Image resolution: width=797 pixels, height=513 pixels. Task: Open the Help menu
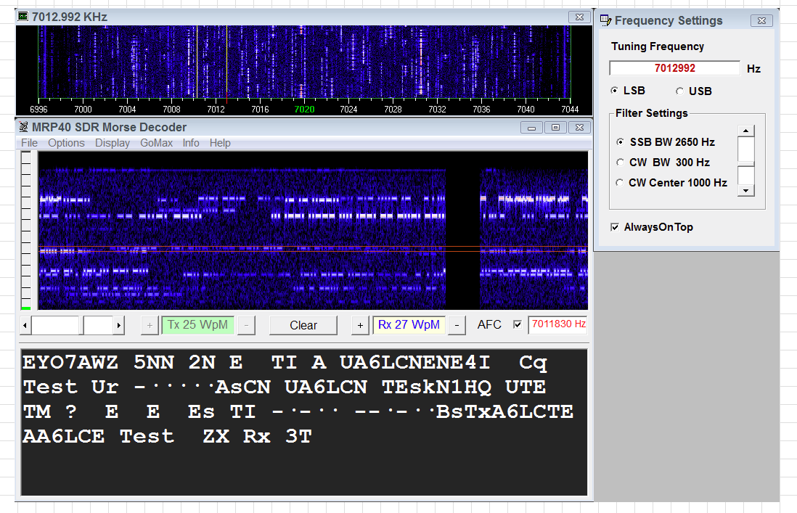coord(220,143)
